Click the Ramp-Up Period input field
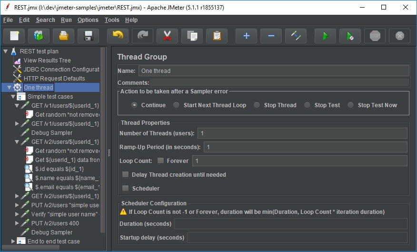Image resolution: width=417 pixels, height=252 pixels. [305, 147]
